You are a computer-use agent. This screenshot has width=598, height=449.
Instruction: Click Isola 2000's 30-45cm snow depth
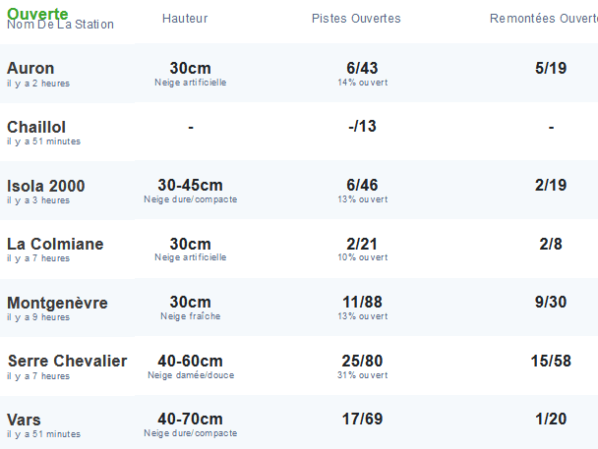click(190, 186)
